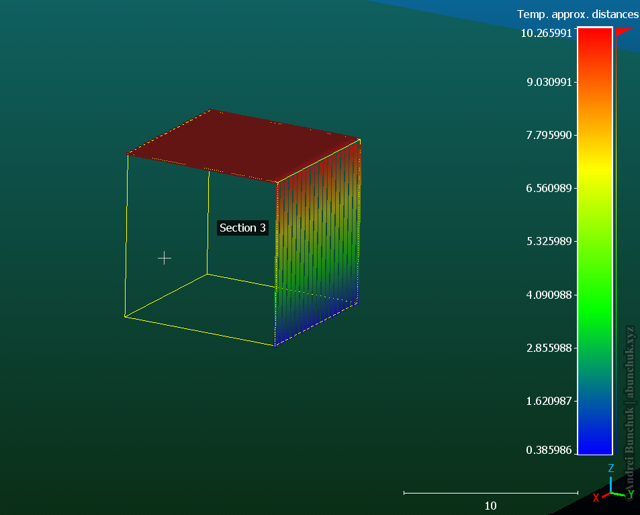The image size is (640, 515).
Task: Click the scale bar labeled 10
Action: click(490, 493)
